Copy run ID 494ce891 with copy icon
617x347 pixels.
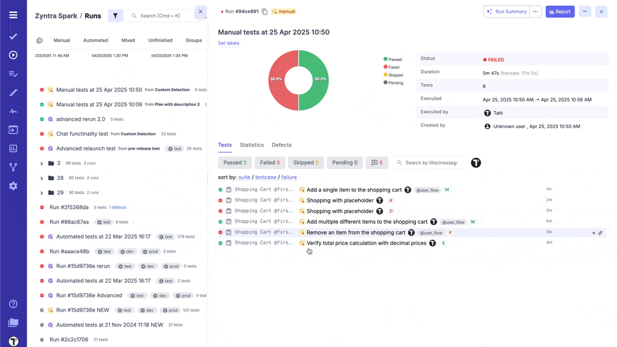tap(265, 12)
